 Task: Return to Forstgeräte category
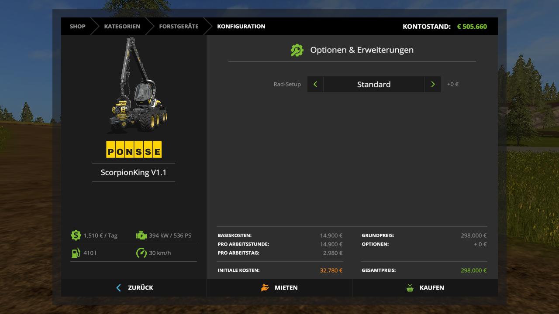(179, 26)
